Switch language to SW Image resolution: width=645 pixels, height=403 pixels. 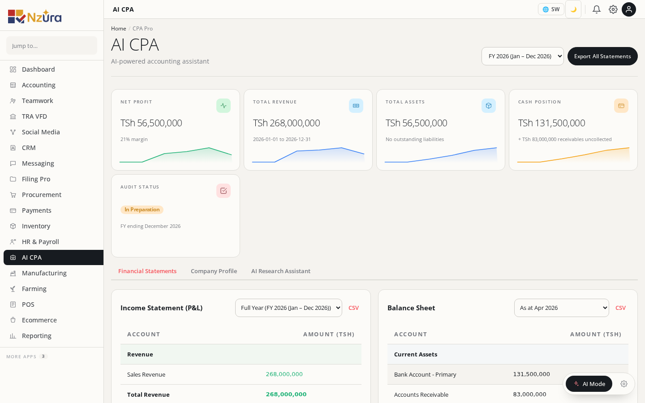coord(551,9)
